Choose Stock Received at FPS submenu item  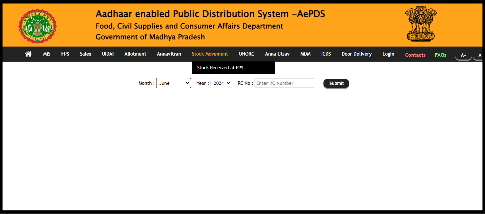click(233, 68)
